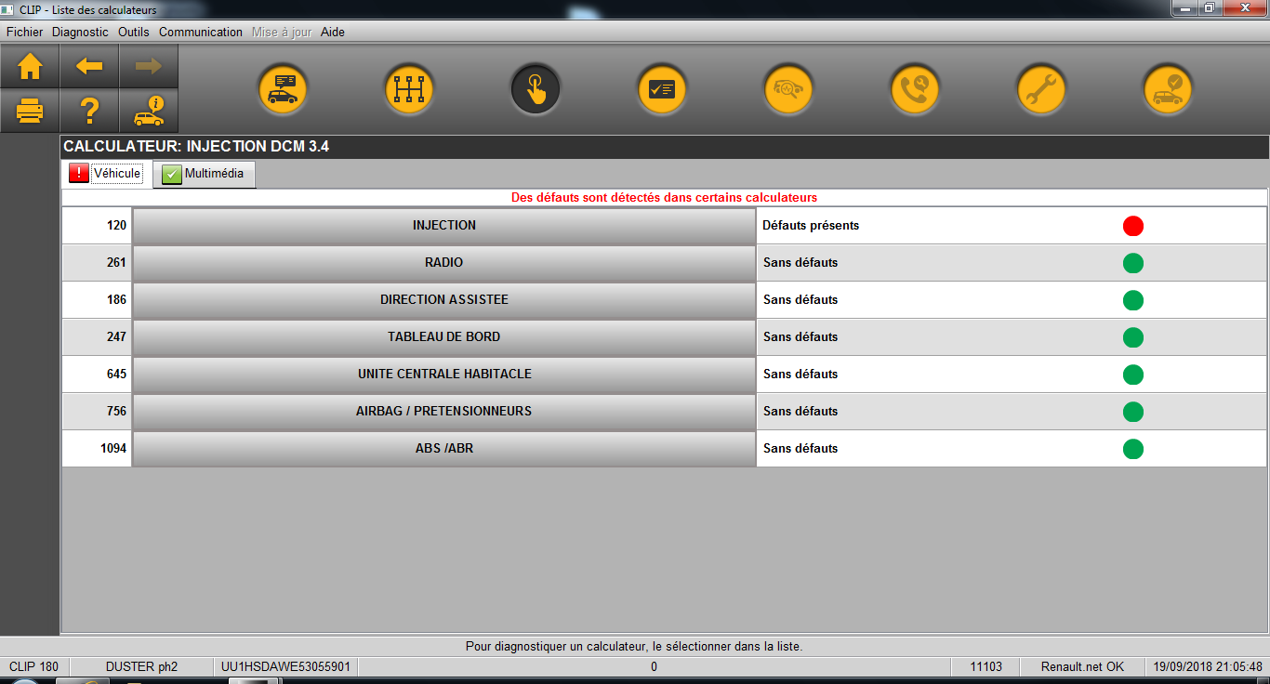1270x684 pixels.
Task: Click the 11103 status bar entry
Action: (x=986, y=667)
